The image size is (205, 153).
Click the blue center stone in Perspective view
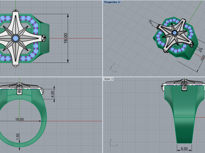click(175, 33)
